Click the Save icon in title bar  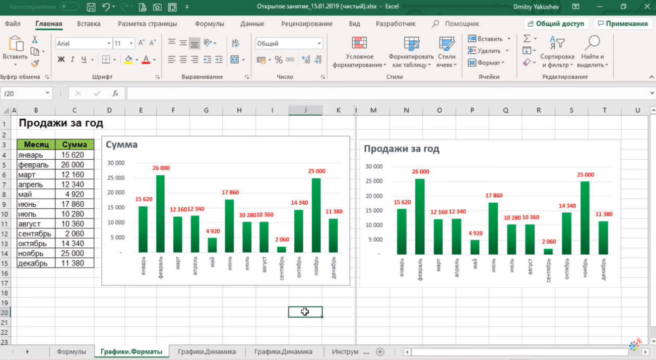tap(91, 7)
